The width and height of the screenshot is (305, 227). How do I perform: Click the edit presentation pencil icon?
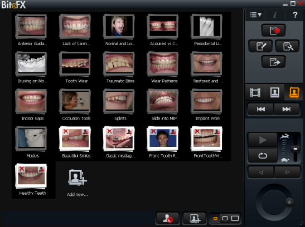click(x=260, y=46)
